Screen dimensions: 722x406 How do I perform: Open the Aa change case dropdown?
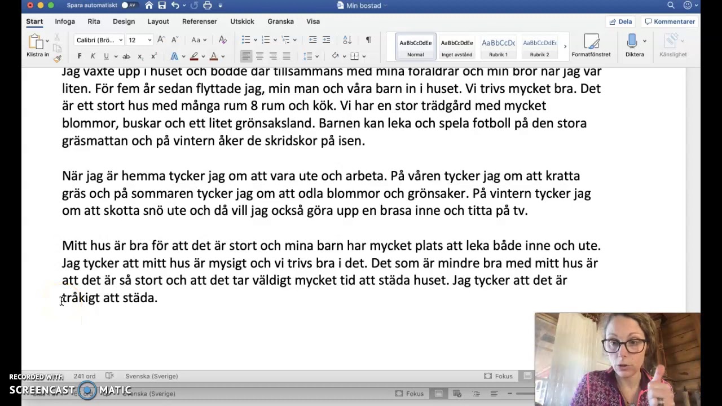(x=199, y=40)
